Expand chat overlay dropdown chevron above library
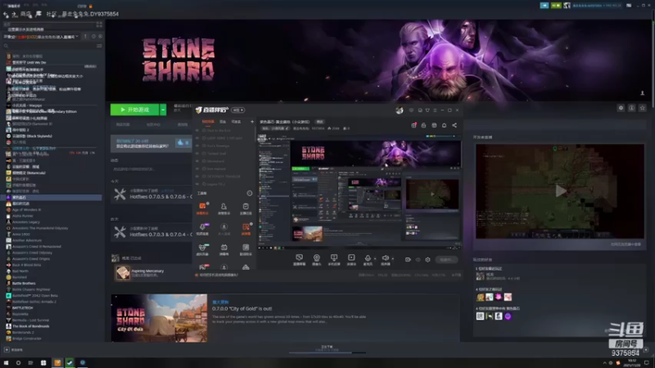Viewport: 655px width, 368px height. (x=77, y=37)
